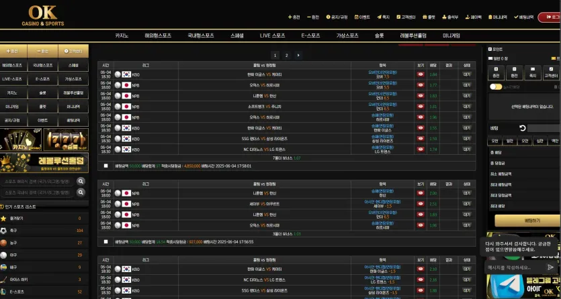Screen dimensions: 561x299
Task: Open the 카지노 cards banner thumbnail
Action: [21, 139]
